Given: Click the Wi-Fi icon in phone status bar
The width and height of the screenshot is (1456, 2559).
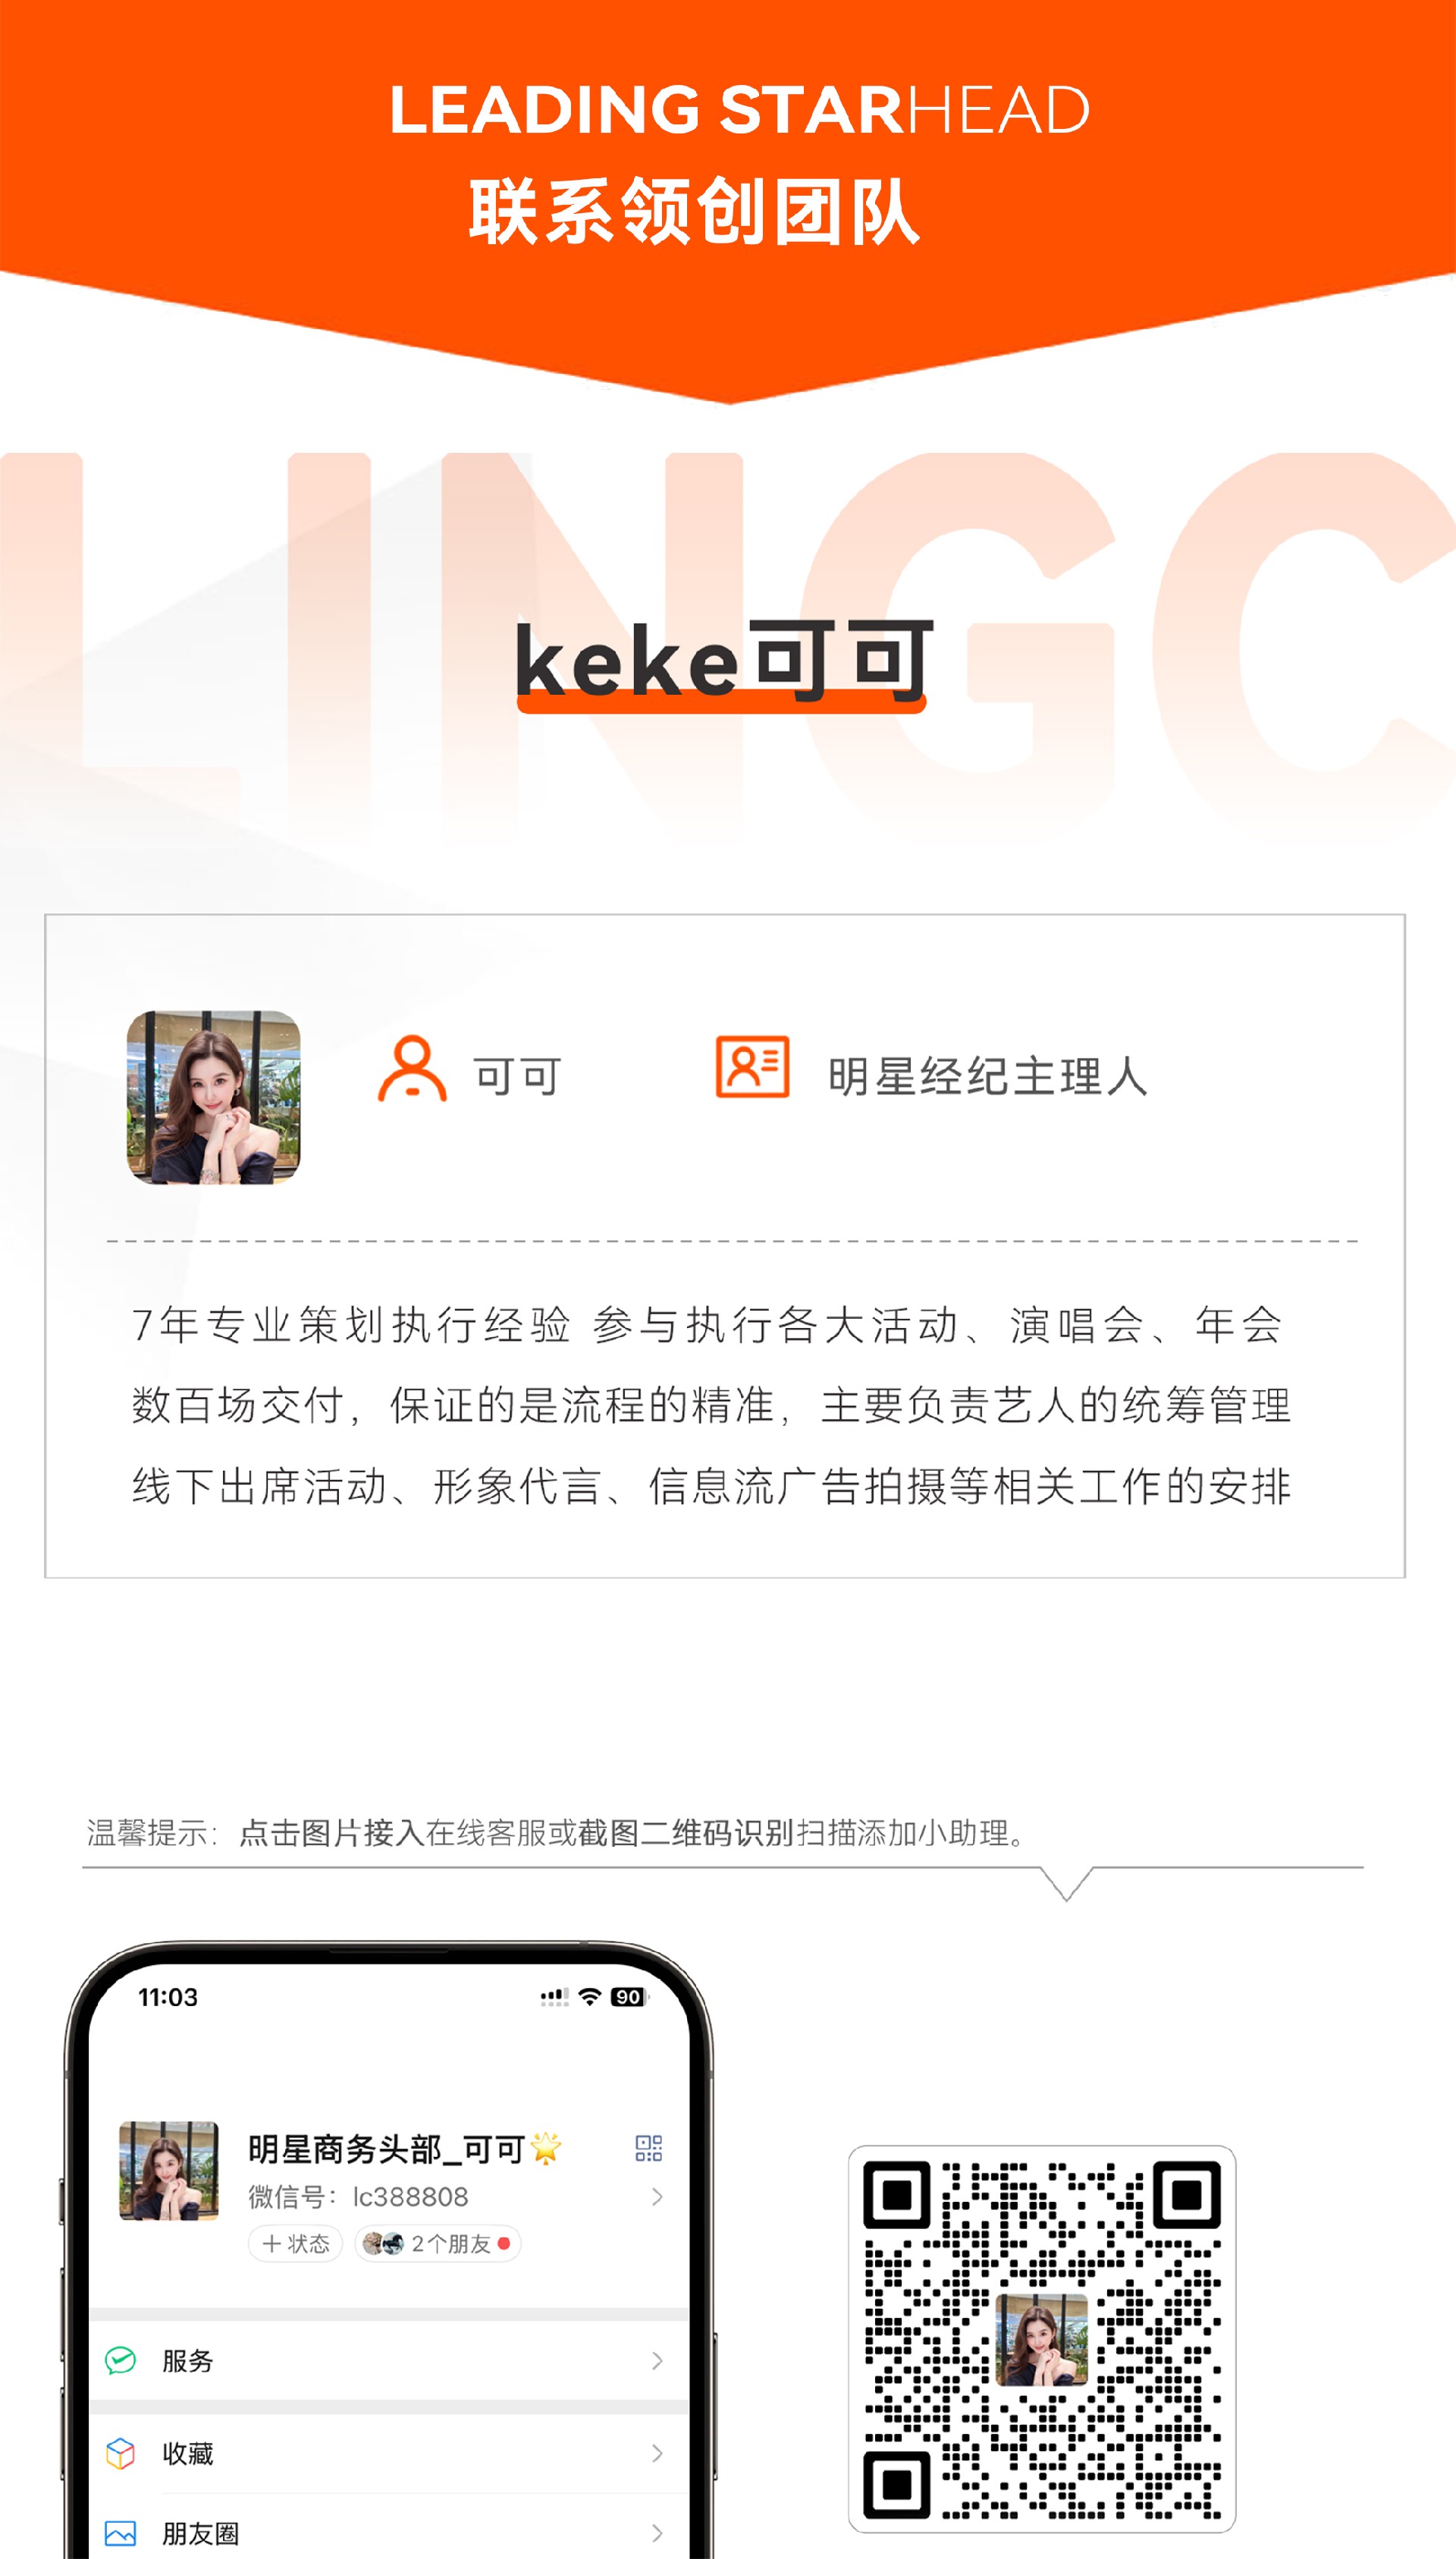Looking at the screenshot, I should point(590,1997).
